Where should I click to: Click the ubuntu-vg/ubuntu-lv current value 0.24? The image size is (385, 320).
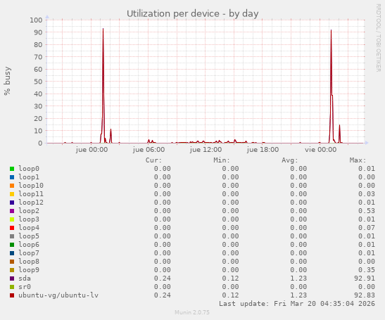click(163, 295)
